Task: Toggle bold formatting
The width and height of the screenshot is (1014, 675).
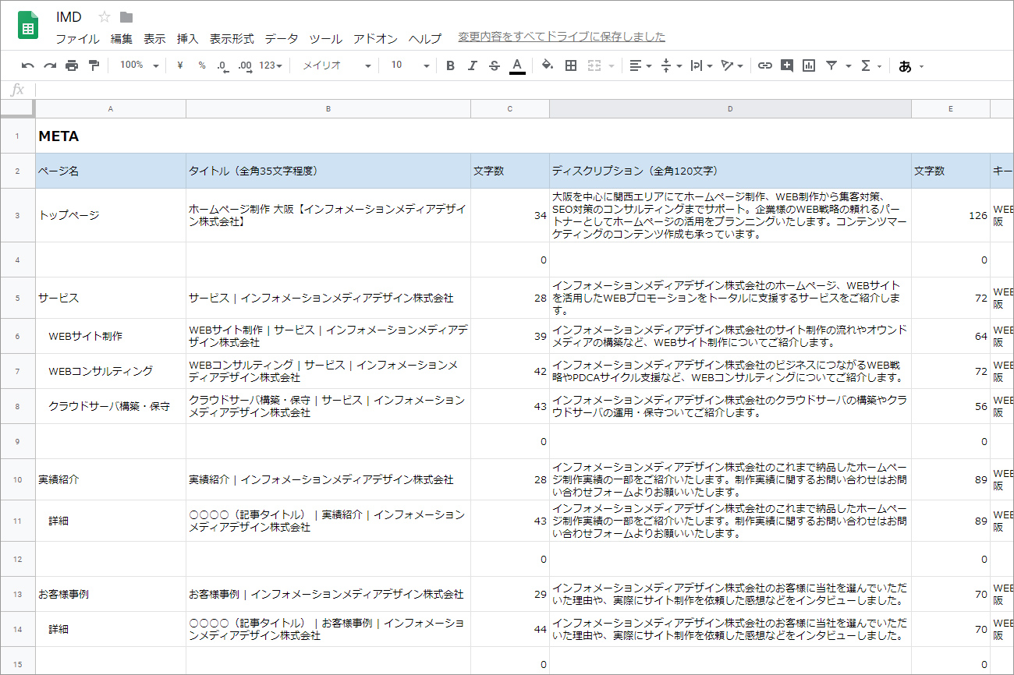Action: 450,65
